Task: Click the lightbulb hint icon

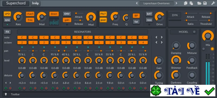Action: pos(6,94)
